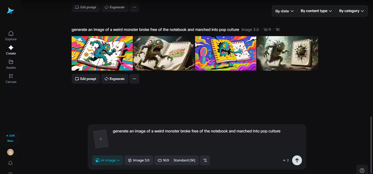Go to the Assets folder

point(11,64)
